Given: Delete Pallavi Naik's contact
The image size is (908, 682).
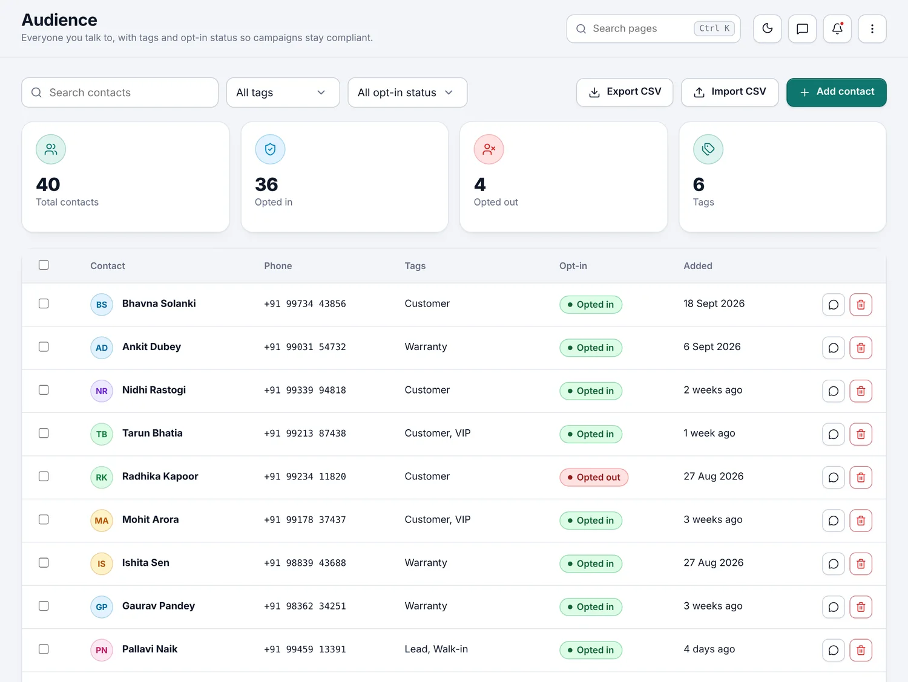Looking at the screenshot, I should (x=861, y=651).
